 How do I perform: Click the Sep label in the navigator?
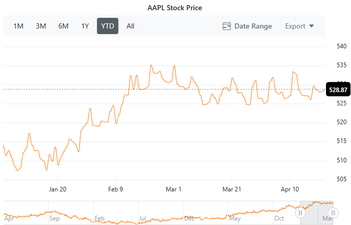(x=55, y=218)
